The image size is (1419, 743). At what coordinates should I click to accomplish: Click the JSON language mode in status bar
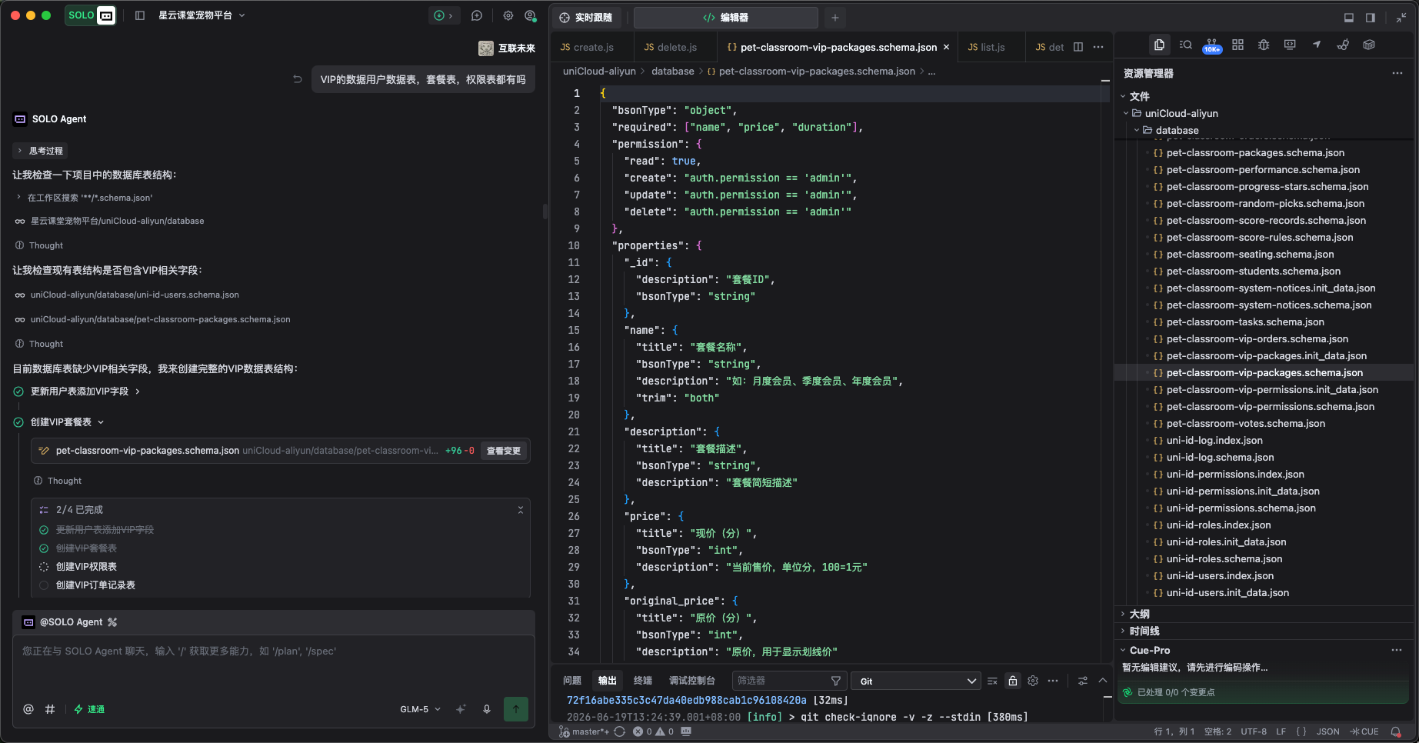pos(1328,731)
